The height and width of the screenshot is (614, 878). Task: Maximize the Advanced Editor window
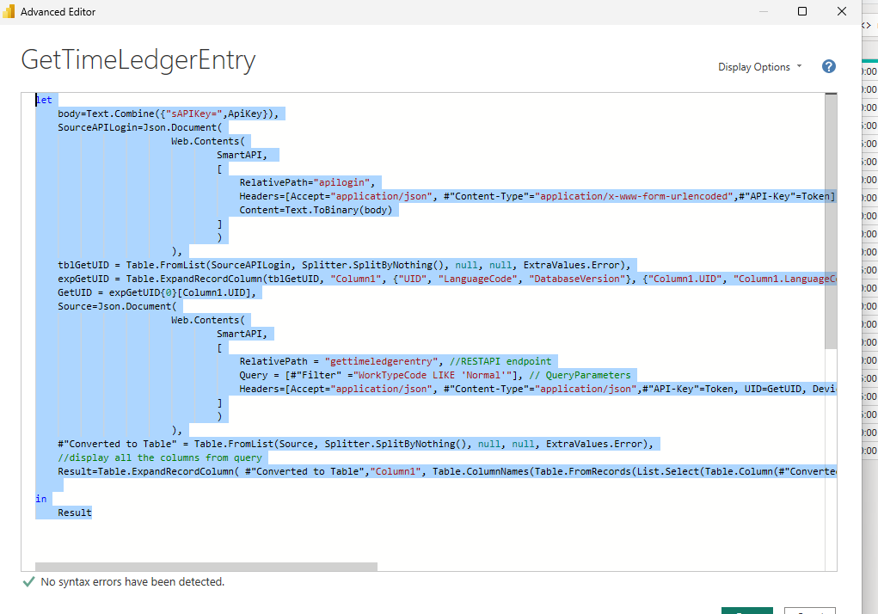pyautogui.click(x=801, y=11)
